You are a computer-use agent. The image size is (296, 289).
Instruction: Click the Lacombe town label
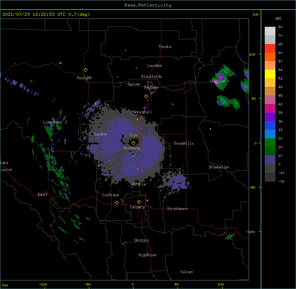155,66
